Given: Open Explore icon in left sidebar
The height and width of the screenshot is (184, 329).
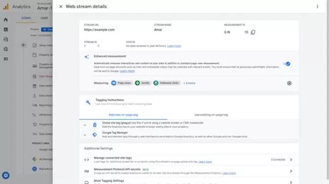Looking at the screenshot, I should [6, 39].
